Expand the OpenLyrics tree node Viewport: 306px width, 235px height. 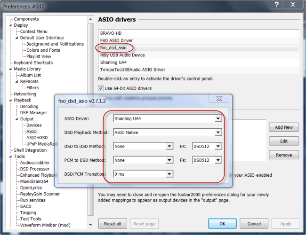[x=17, y=188]
